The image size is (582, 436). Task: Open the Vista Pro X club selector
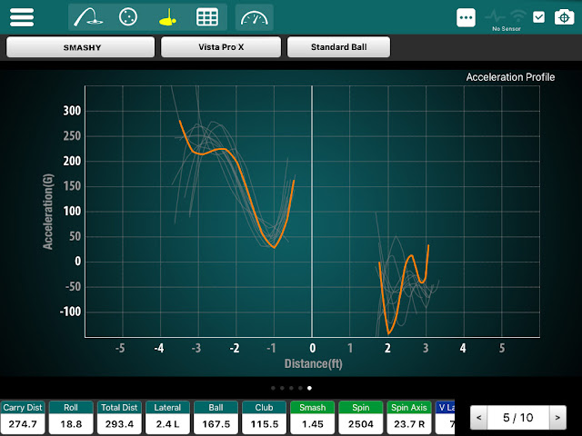(x=221, y=47)
